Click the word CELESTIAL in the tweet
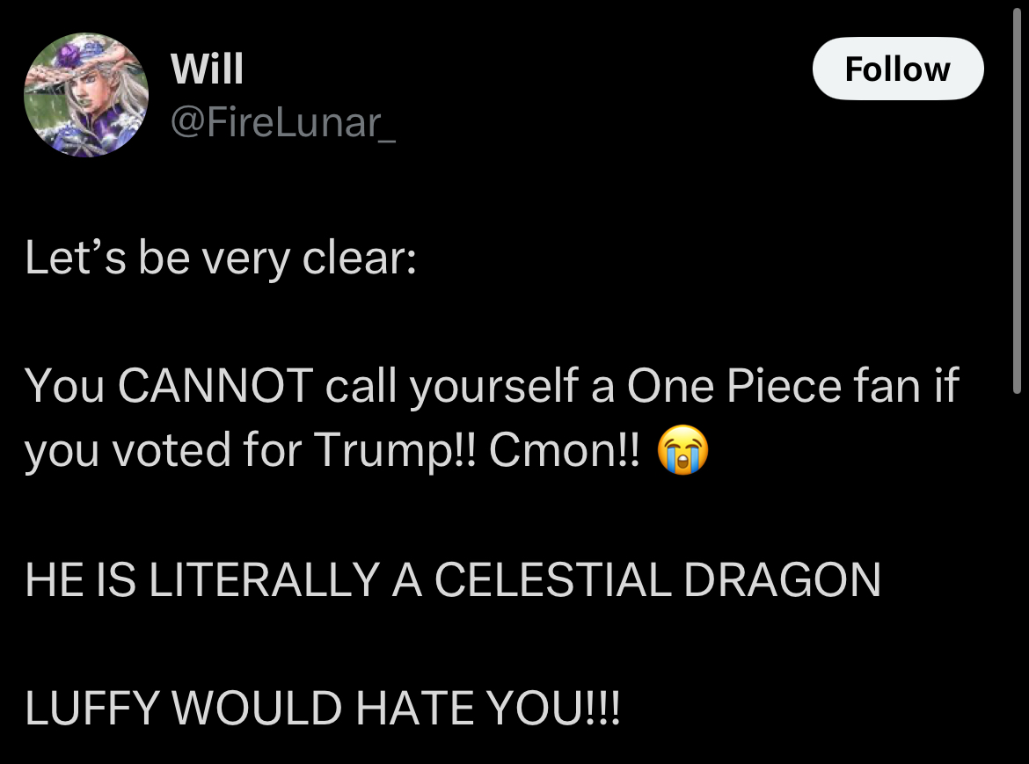This screenshot has width=1029, height=764. 552,580
